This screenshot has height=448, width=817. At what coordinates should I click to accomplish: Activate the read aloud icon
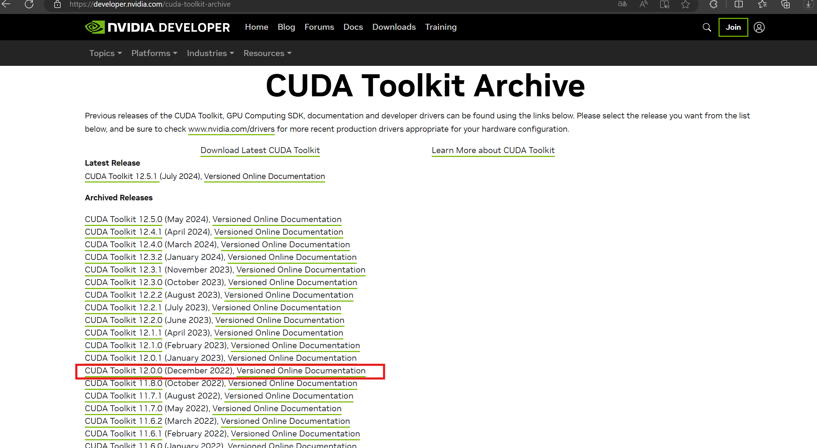pyautogui.click(x=644, y=4)
